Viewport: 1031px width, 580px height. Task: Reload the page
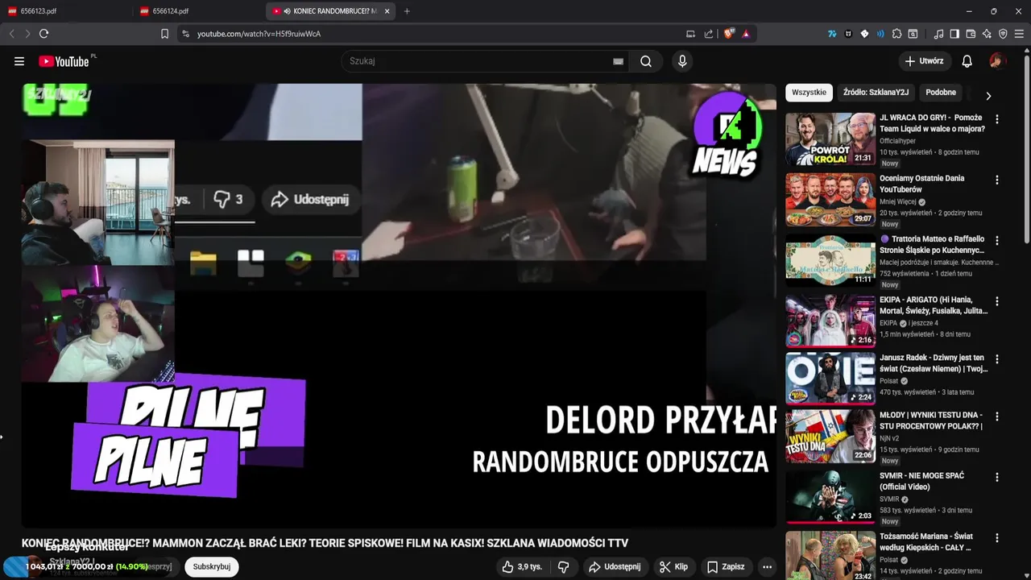[43, 34]
